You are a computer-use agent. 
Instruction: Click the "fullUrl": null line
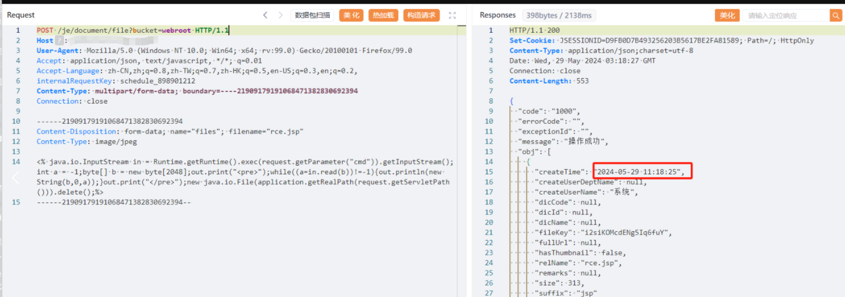569,242
